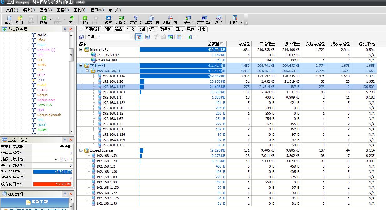Open the 名字表 (Name table)
The width and height of the screenshot is (386, 210).
(188, 20)
